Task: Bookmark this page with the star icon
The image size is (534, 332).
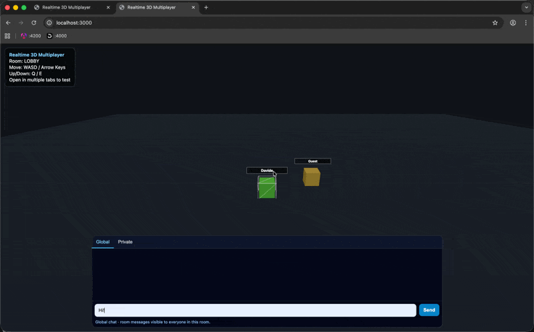Action: click(x=495, y=23)
